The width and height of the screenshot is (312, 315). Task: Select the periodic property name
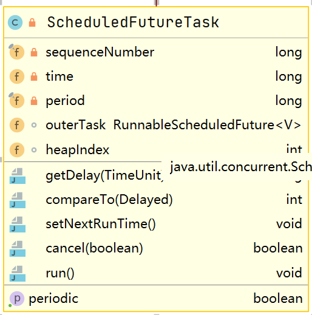[53, 299]
